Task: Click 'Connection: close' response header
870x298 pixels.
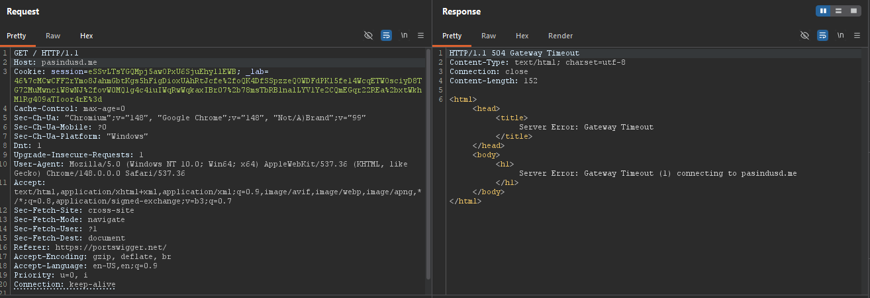Action: (x=489, y=71)
